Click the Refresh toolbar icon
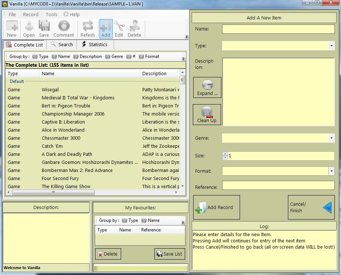Screen dimensions: 341x275 coord(87,29)
